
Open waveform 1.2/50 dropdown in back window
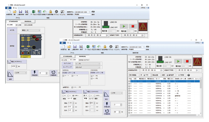(x=21, y=73)
